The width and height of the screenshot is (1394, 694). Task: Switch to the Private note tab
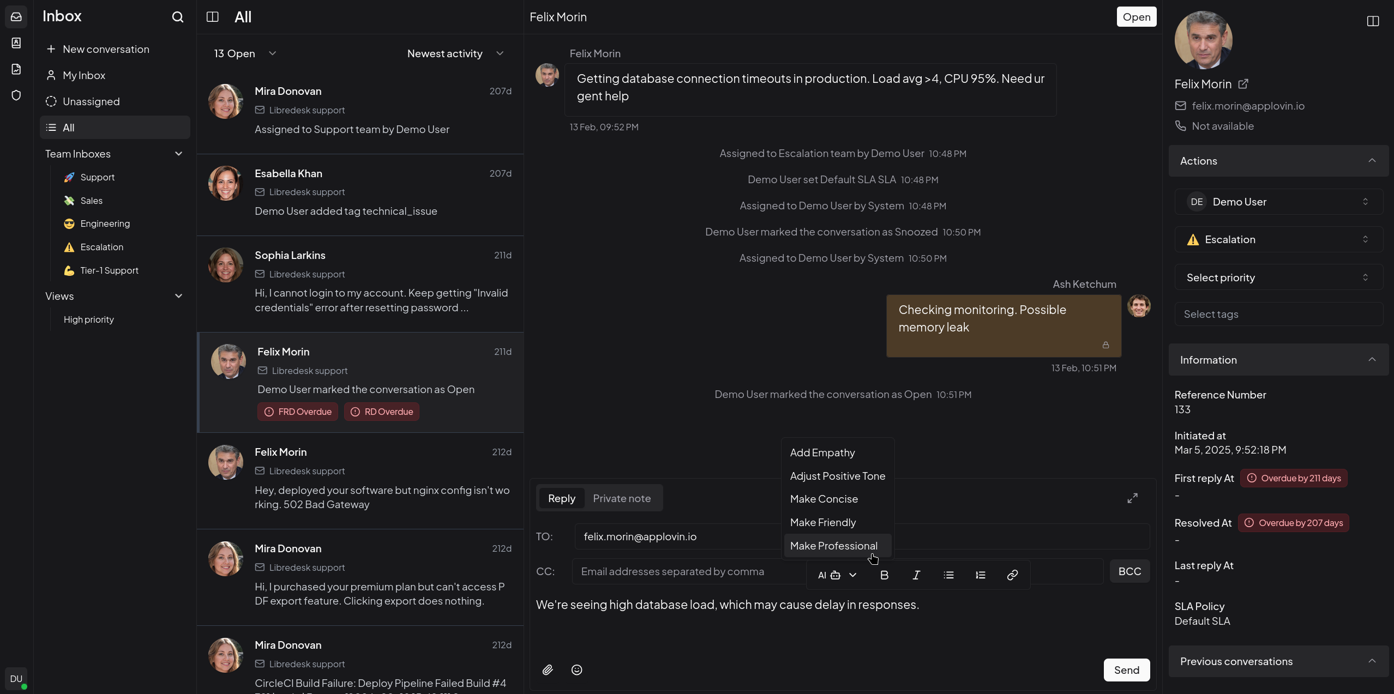(x=622, y=498)
